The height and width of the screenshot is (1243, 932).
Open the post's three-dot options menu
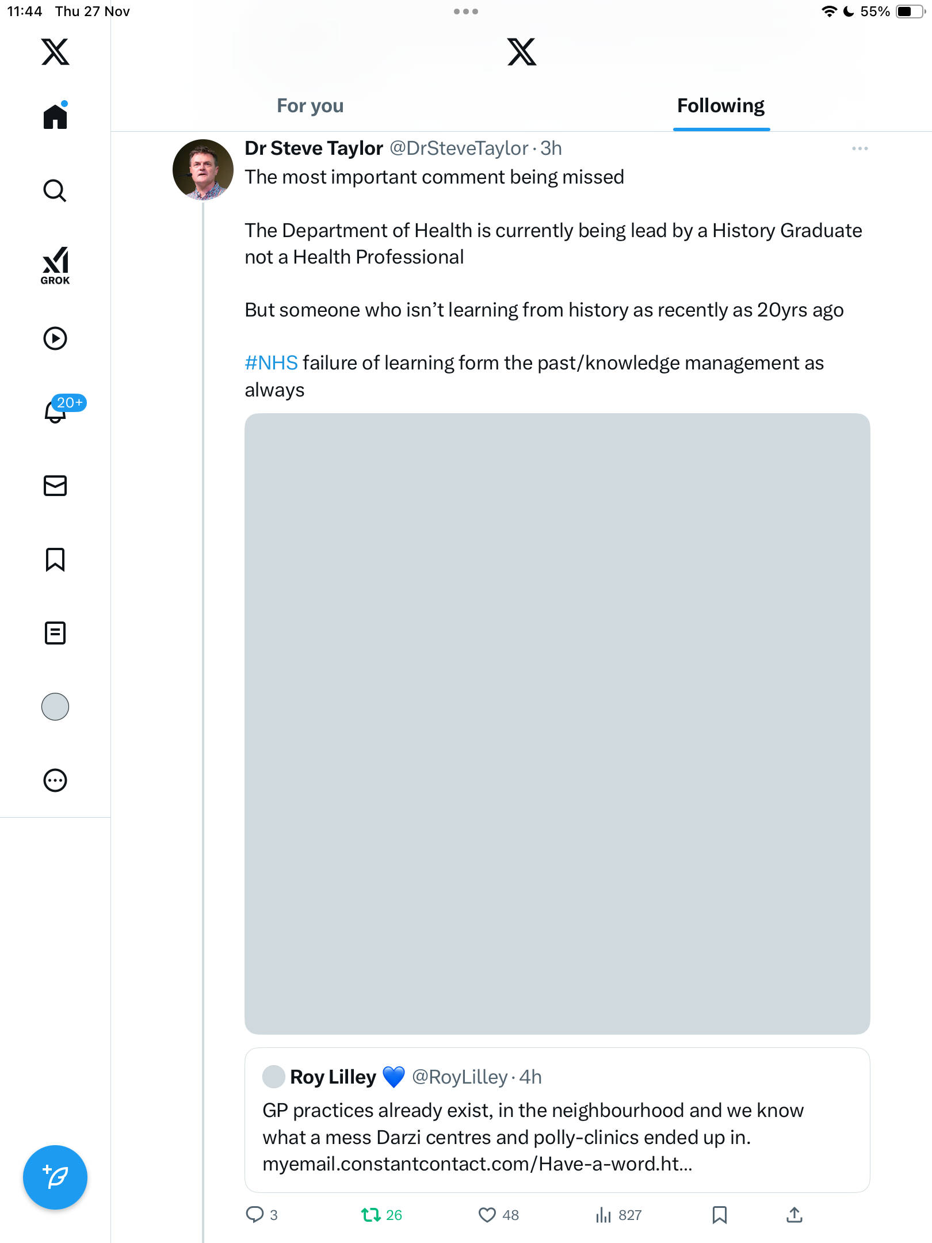[860, 148]
